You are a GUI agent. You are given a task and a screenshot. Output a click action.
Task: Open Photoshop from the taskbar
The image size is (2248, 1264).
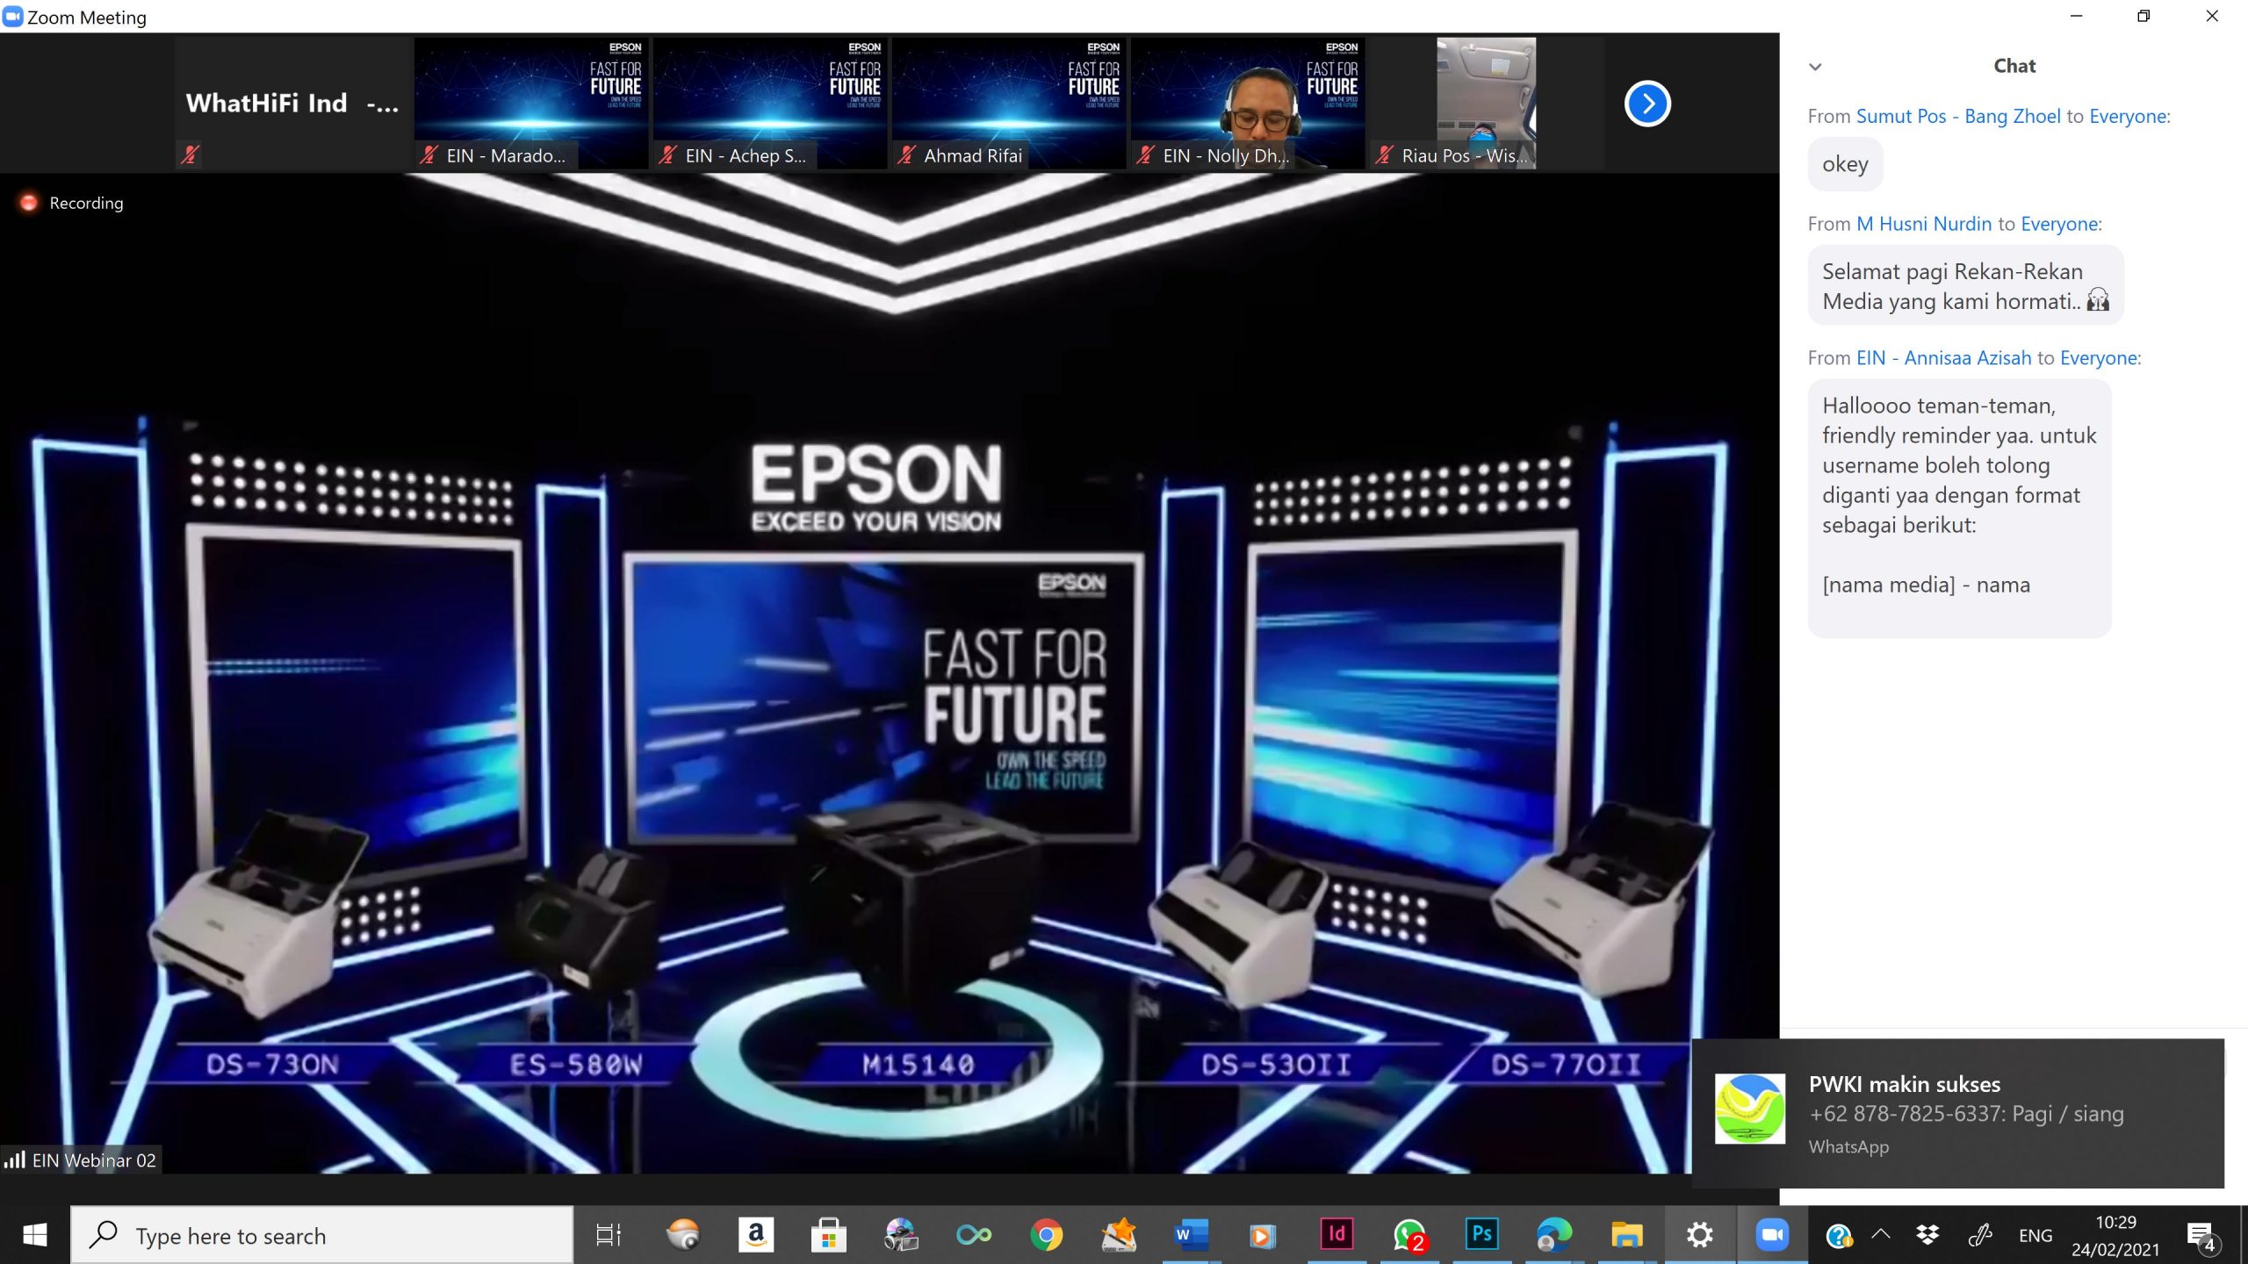(x=1481, y=1235)
